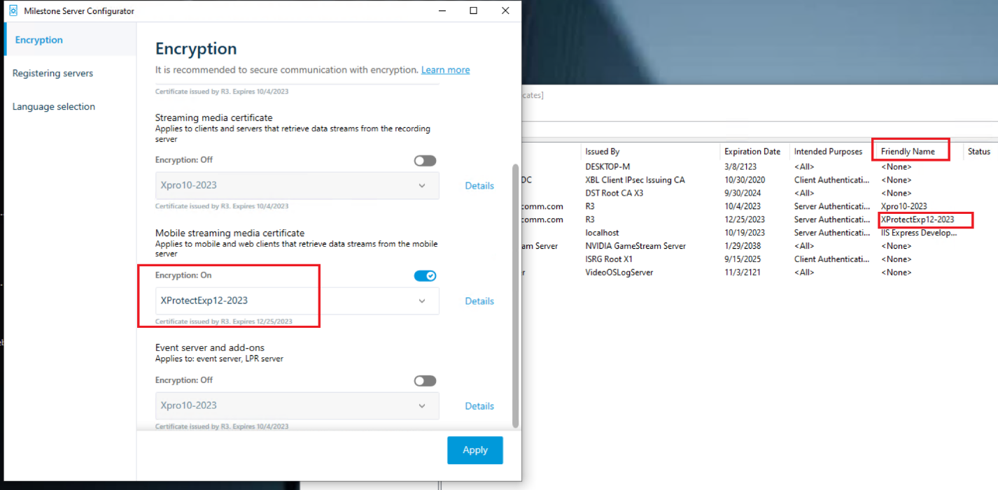Screen dimensions: 998x490
Task: View Details for the Streaming media certificate
Action: coord(479,185)
